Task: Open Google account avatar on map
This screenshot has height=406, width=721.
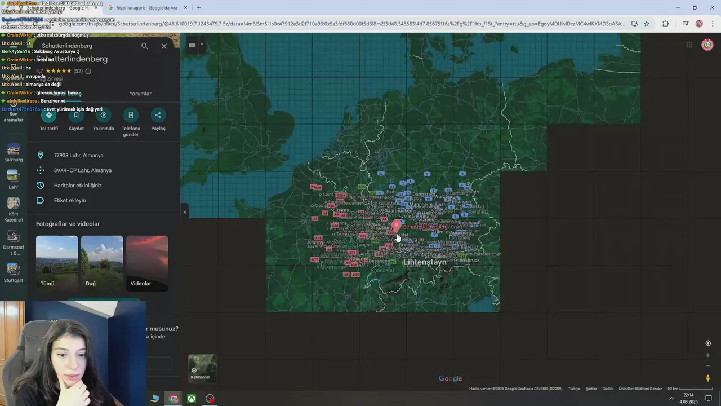Action: coord(707,45)
